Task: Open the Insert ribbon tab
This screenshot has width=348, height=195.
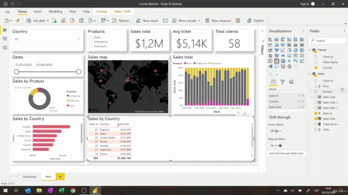Action: click(38, 11)
